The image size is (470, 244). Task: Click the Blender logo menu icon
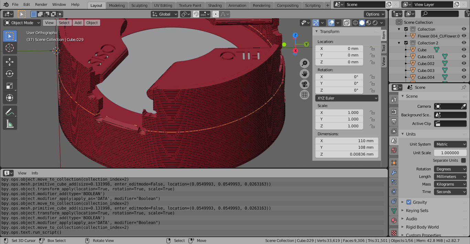tap(6, 4)
